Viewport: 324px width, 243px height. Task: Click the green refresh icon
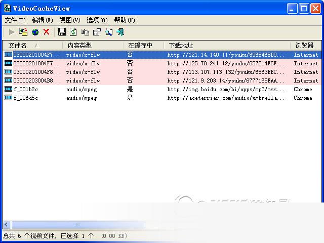[x=73, y=32]
